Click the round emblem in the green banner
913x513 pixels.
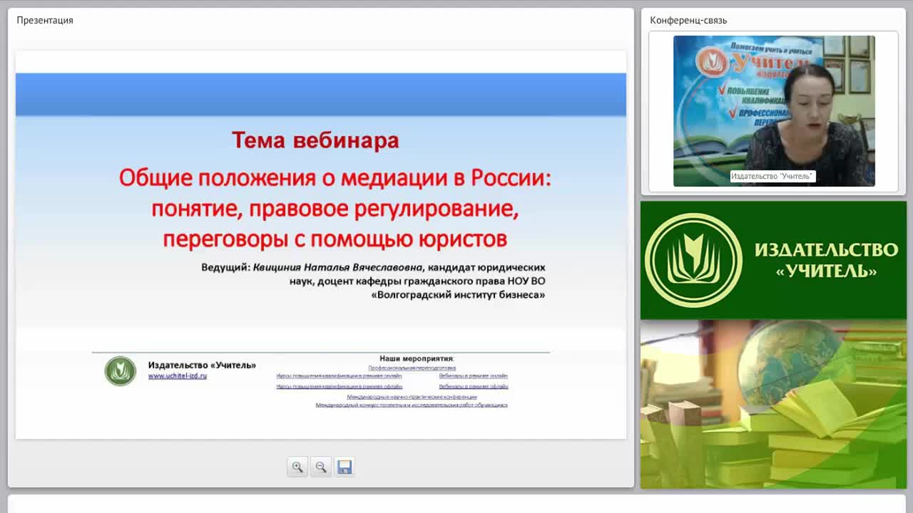pyautogui.click(x=693, y=260)
